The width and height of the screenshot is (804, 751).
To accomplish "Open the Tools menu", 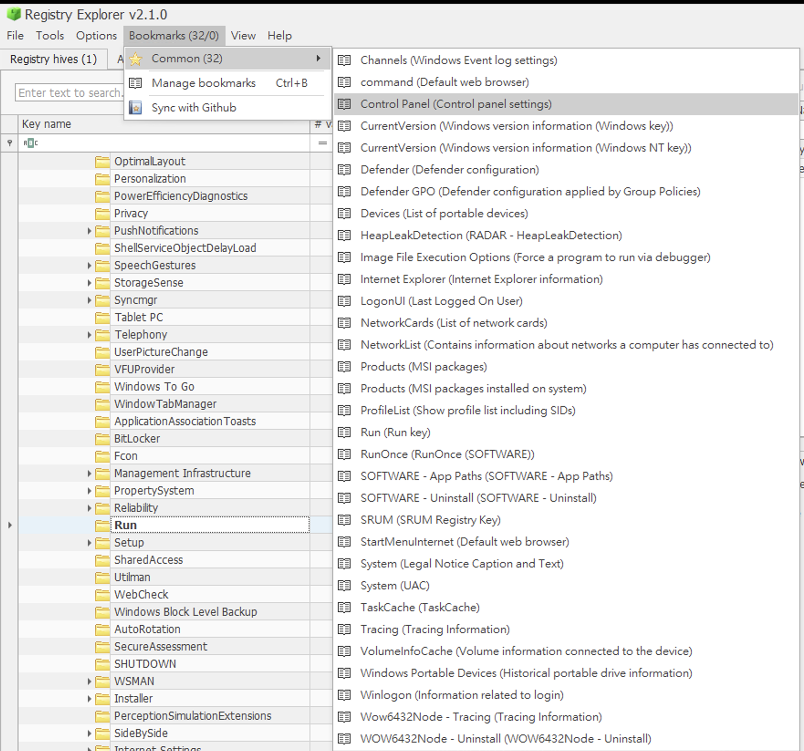I will pyautogui.click(x=50, y=36).
